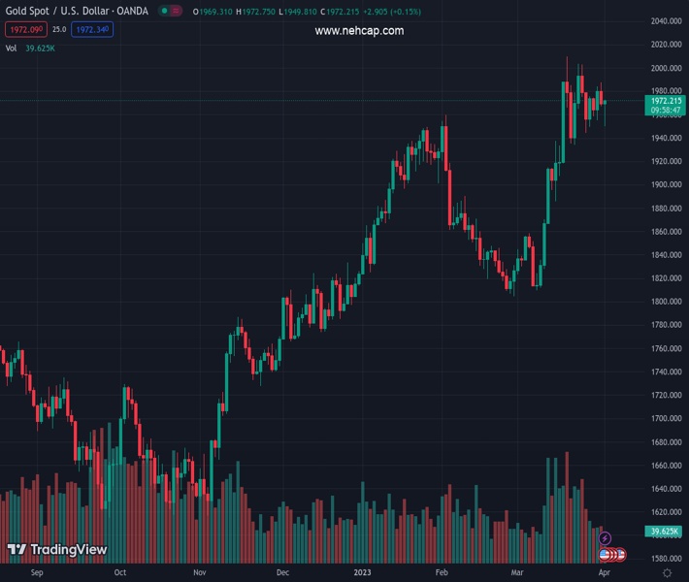This screenshot has height=582, width=689.
Task: Click the rightmost US flag economic event icon
Action: (620, 555)
